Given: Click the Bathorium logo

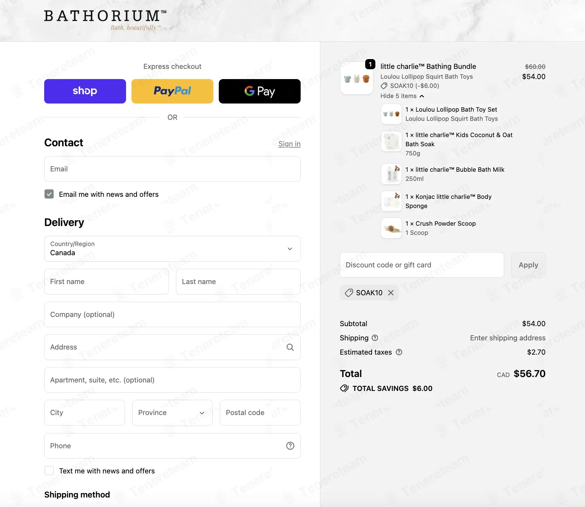Looking at the screenshot, I should tap(105, 20).
